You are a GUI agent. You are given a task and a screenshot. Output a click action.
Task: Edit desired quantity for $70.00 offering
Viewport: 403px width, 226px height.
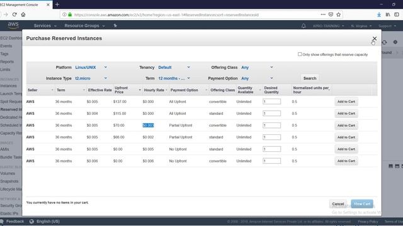click(271, 126)
